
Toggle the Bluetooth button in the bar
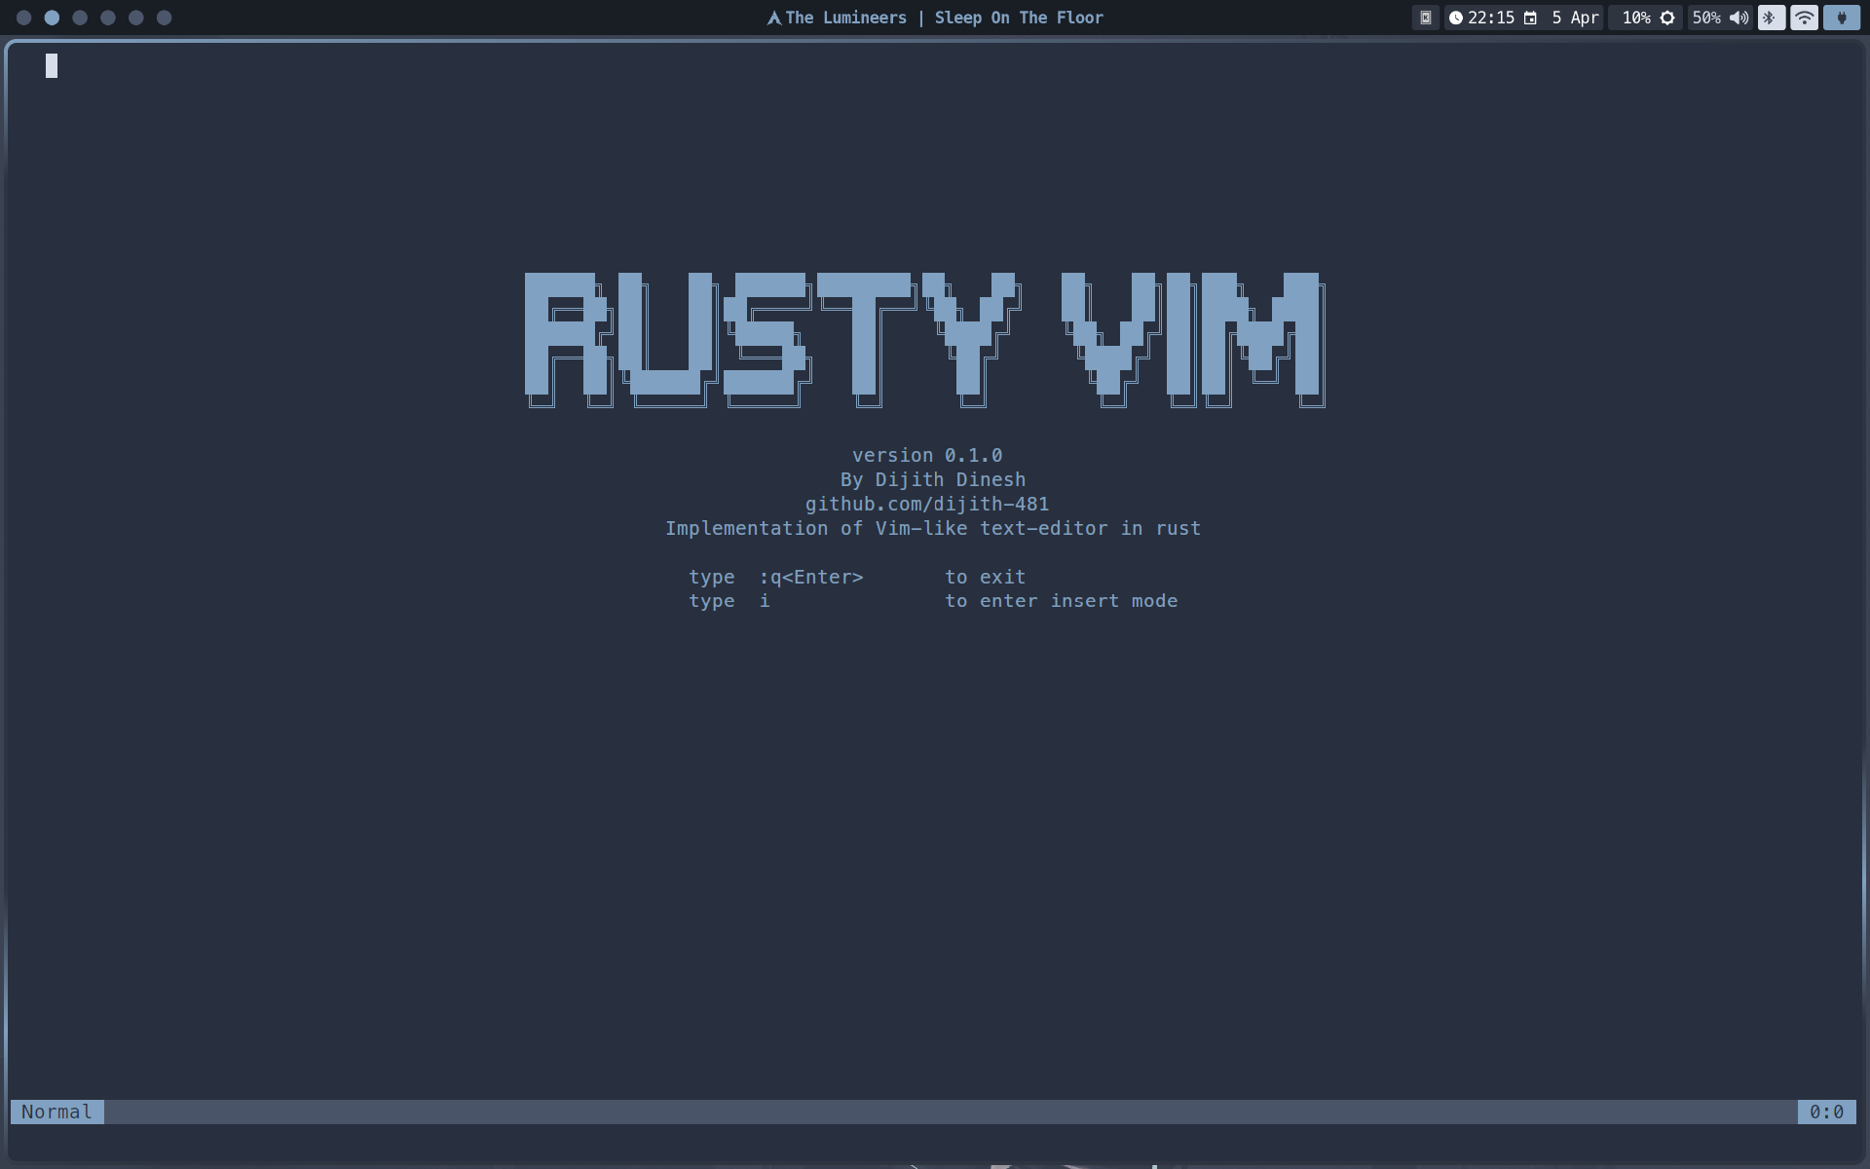click(x=1771, y=18)
